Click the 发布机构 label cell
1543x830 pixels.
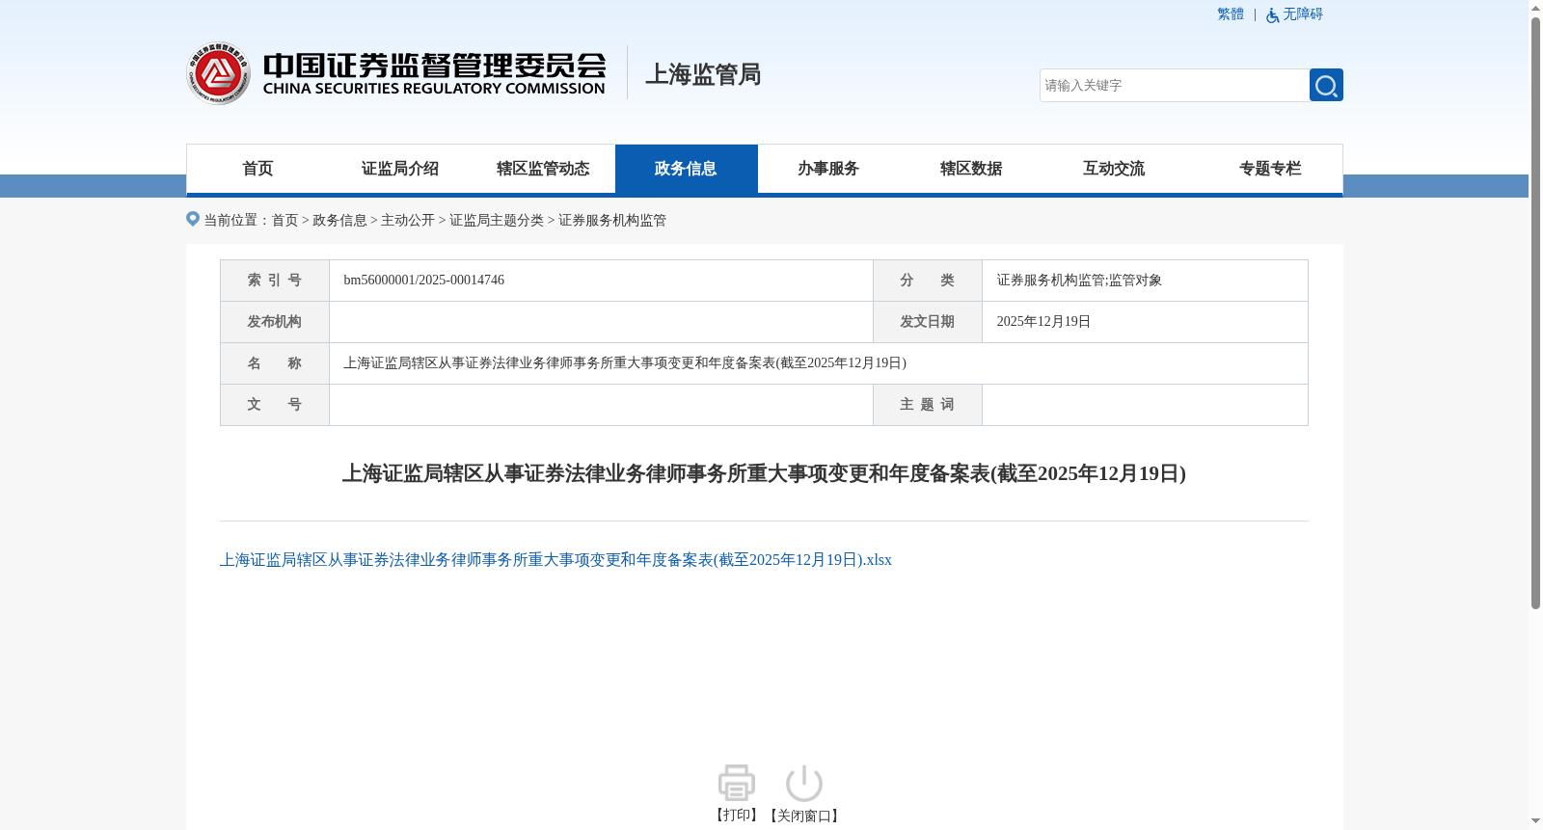[x=275, y=322]
